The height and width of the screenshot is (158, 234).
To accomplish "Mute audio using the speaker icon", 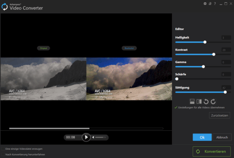I will click(94, 137).
